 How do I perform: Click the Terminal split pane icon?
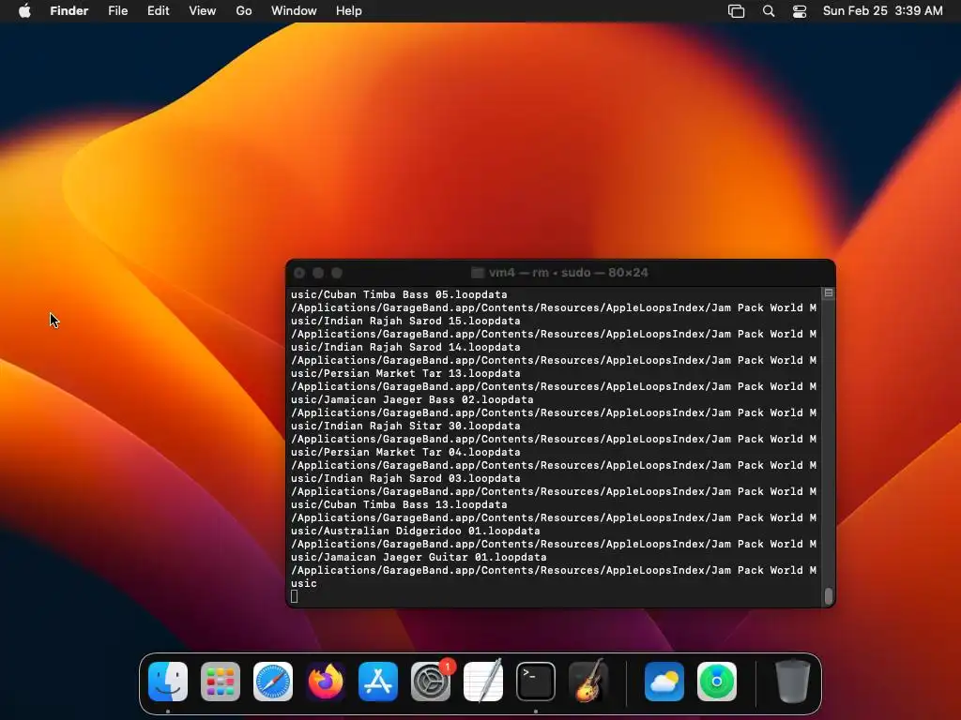tap(829, 293)
